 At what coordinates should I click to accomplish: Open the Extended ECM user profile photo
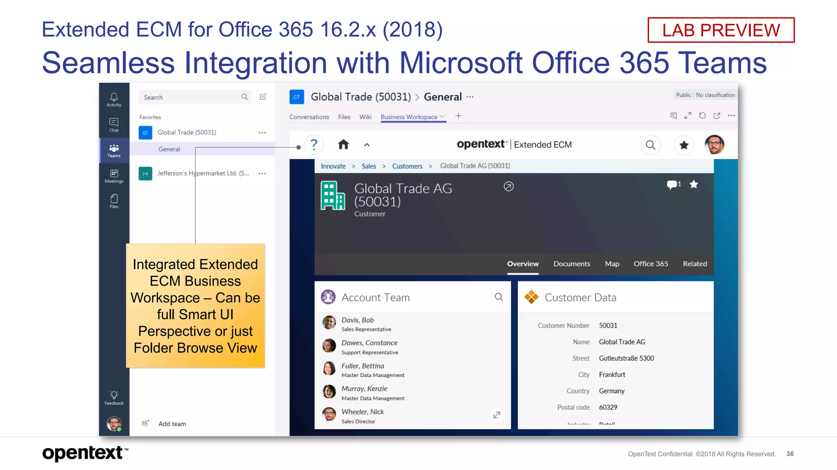714,144
